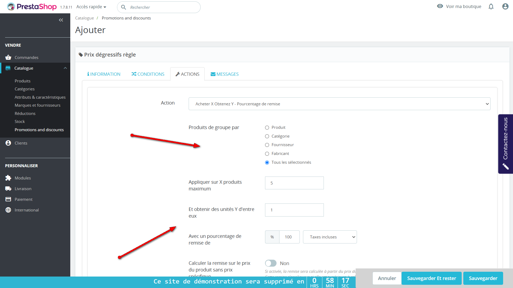513x288 pixels.
Task: Open the user profile avatar icon
Action: pos(505,6)
